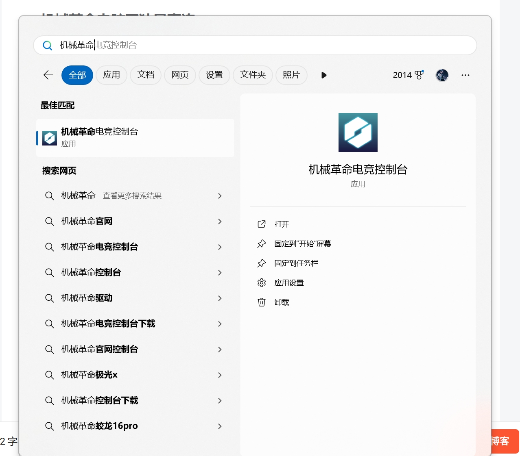
Task: Open best match 机械革命电竞控制台 应用
Action: (135, 138)
